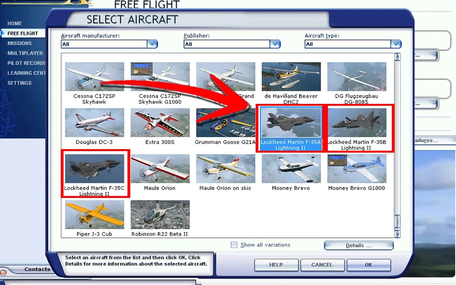Choose the Lockheed Martin F-35C Lightning II
This screenshot has height=285, width=456.
[94, 168]
